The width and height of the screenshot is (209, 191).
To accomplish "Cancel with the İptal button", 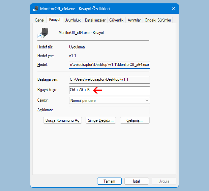I will click(137, 181).
